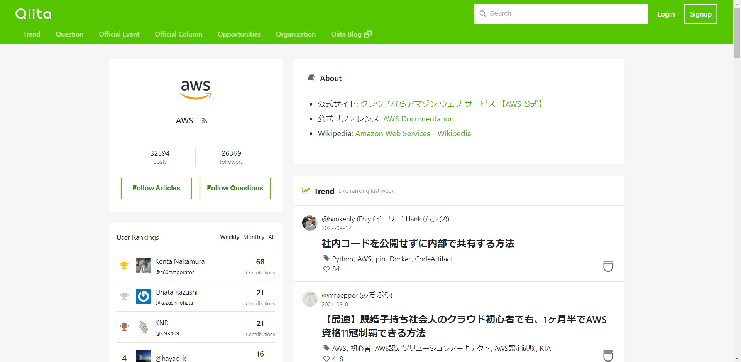This screenshot has width=741, height=362.
Task: Open Ohata Kazushi's avatar
Action: click(x=144, y=296)
